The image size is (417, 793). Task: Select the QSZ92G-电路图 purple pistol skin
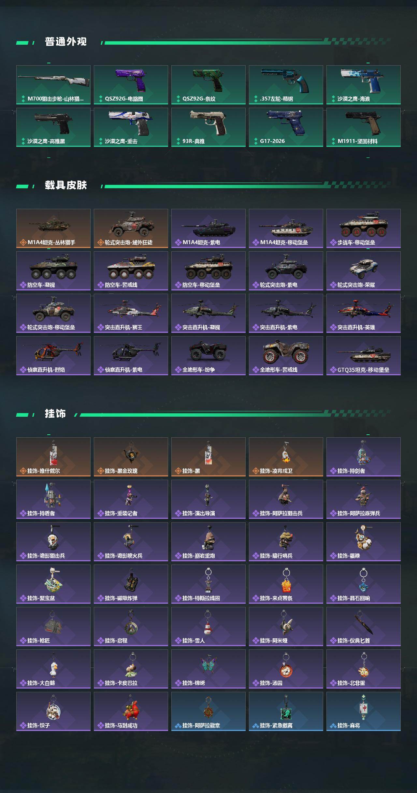click(131, 85)
